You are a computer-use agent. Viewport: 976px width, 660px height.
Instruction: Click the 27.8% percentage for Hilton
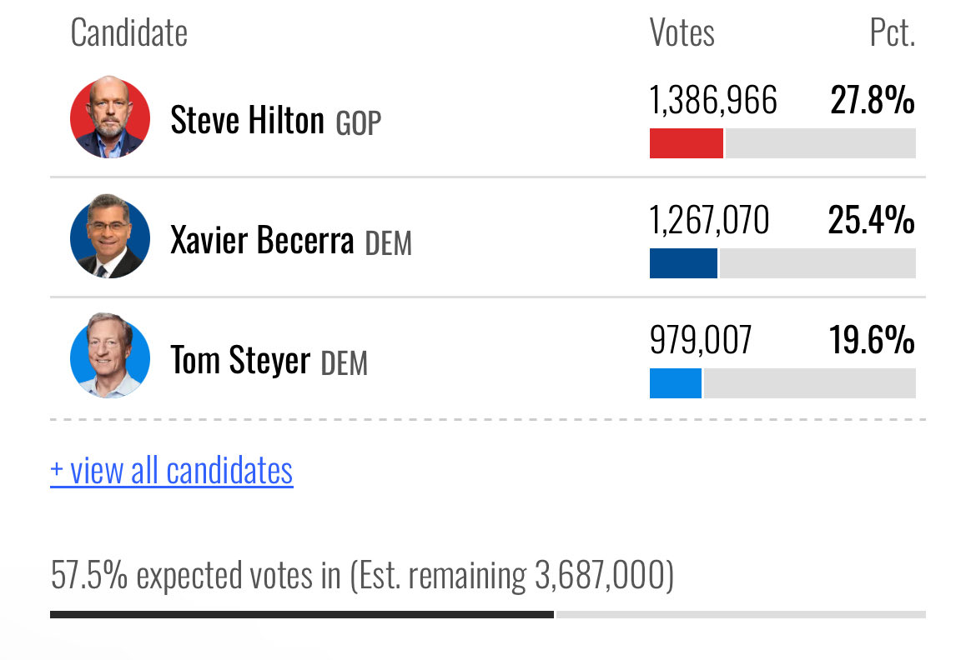[873, 99]
